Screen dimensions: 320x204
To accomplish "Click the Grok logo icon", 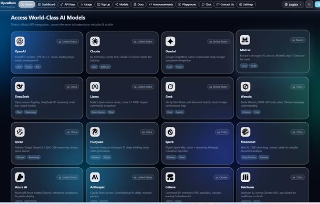I will click(x=170, y=86).
